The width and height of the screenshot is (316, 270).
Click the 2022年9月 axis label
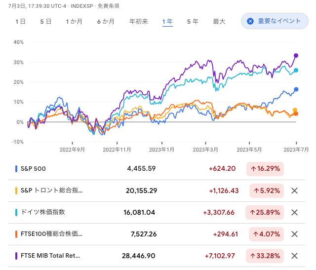tap(72, 150)
